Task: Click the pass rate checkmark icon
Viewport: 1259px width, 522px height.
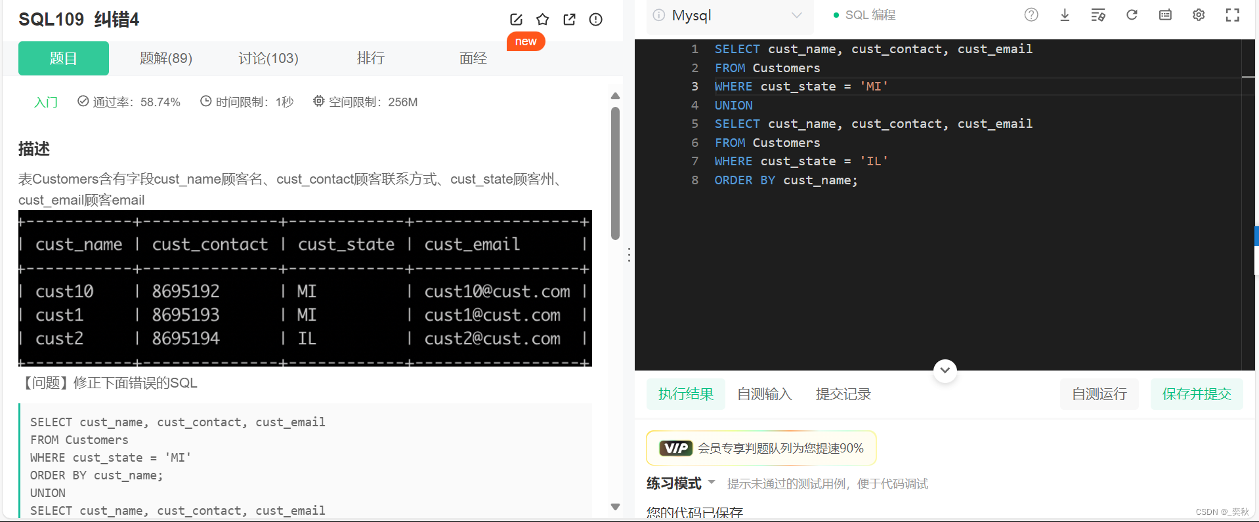Action: tap(83, 101)
